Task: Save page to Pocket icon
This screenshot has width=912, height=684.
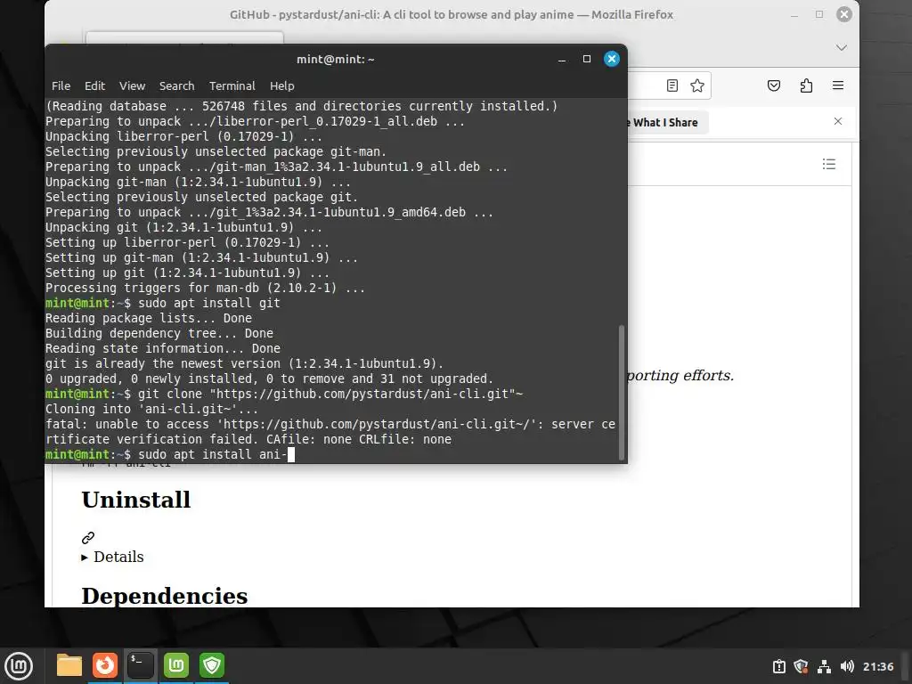Action: click(x=774, y=86)
